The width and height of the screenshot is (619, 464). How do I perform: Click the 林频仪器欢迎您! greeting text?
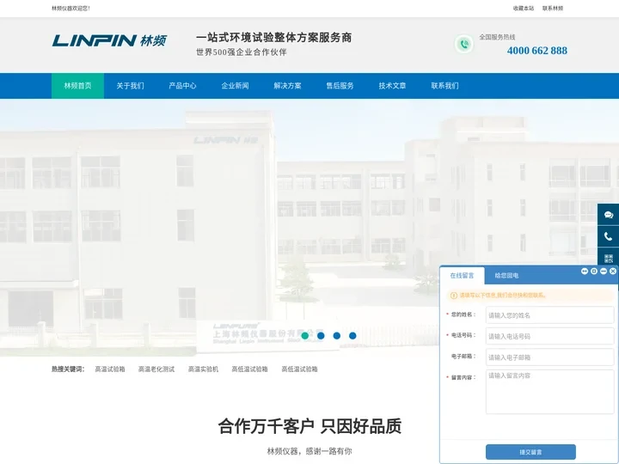pyautogui.click(x=70, y=9)
